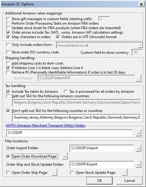Tick Store order ISO currency code
Screen dimensions: 146x187
pyautogui.click(x=8, y=52)
